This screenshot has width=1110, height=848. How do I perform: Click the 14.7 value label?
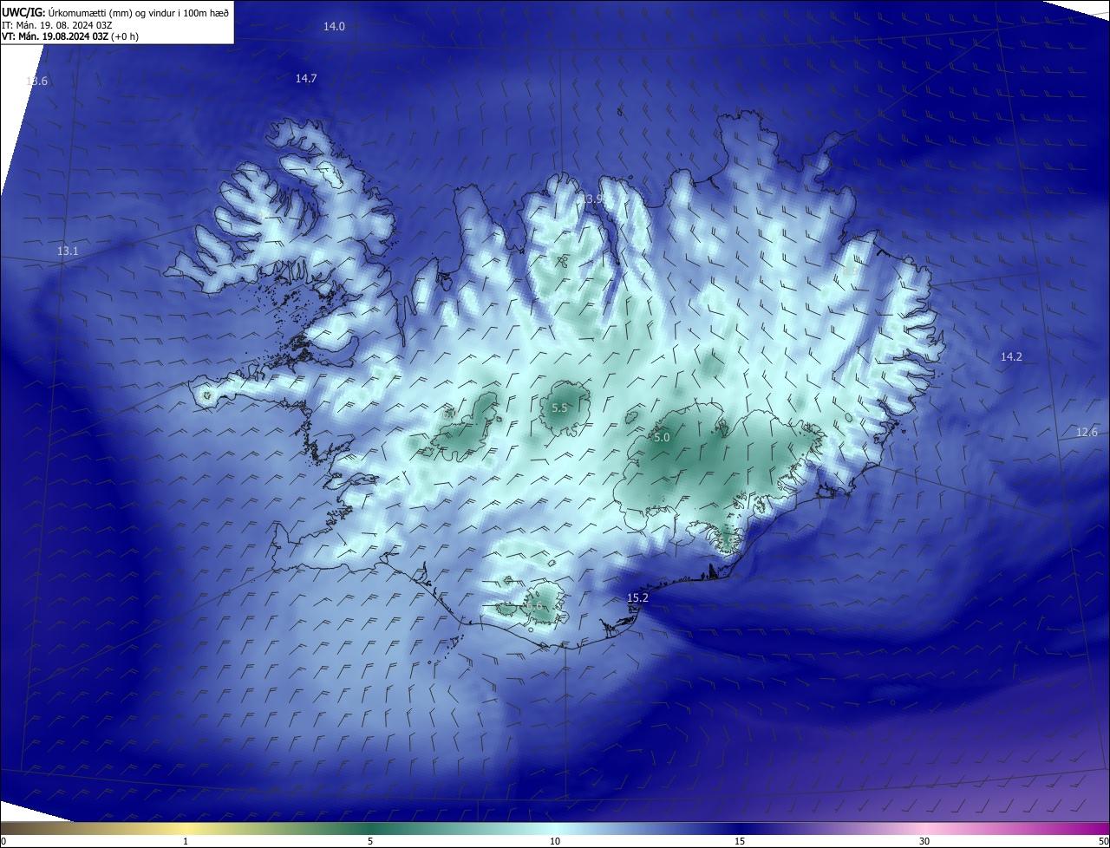coord(306,79)
